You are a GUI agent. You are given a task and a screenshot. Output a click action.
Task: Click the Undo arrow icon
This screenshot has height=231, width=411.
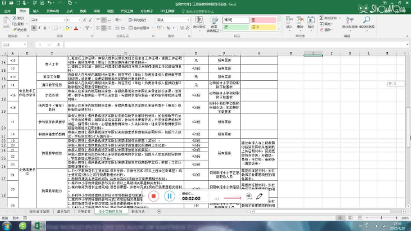pos(49,3)
